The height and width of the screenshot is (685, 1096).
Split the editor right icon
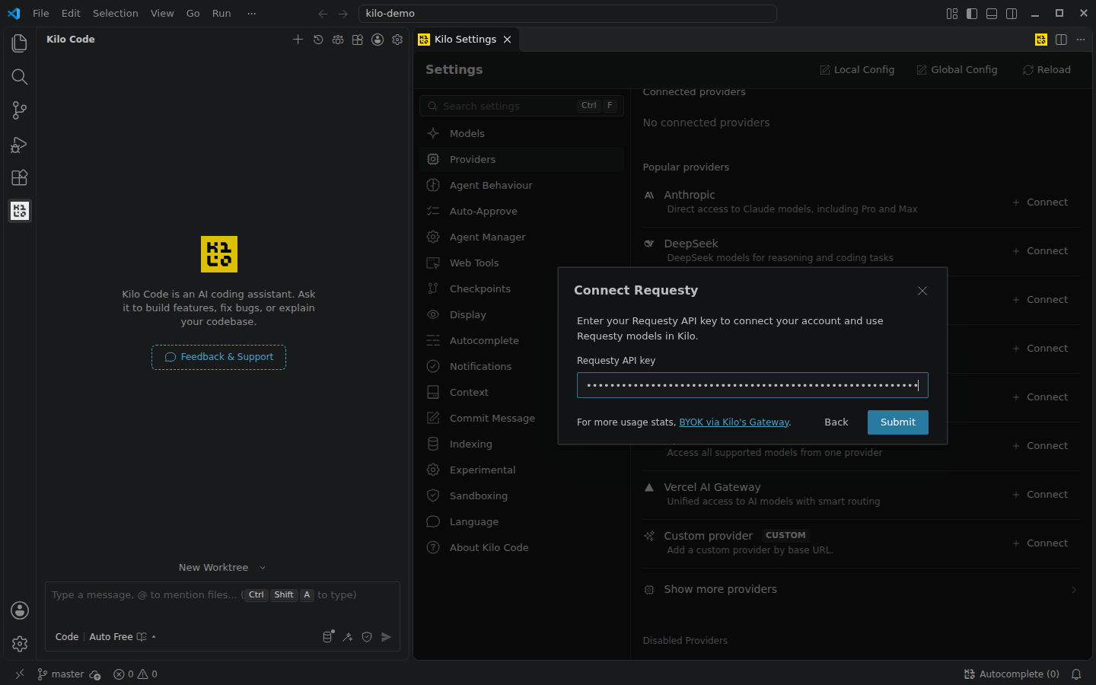click(x=1061, y=40)
